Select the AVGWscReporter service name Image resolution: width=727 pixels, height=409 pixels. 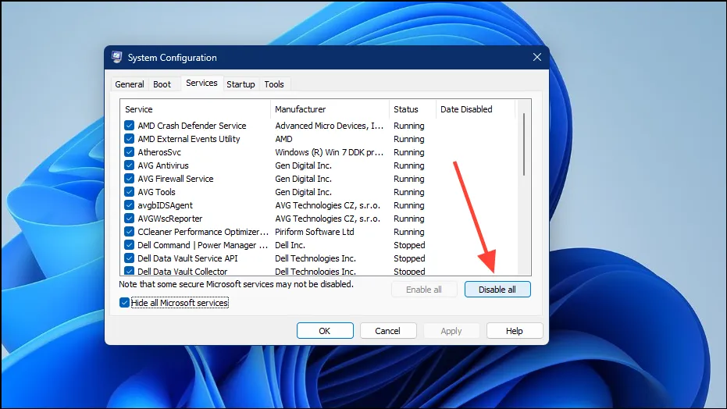pyautogui.click(x=170, y=219)
